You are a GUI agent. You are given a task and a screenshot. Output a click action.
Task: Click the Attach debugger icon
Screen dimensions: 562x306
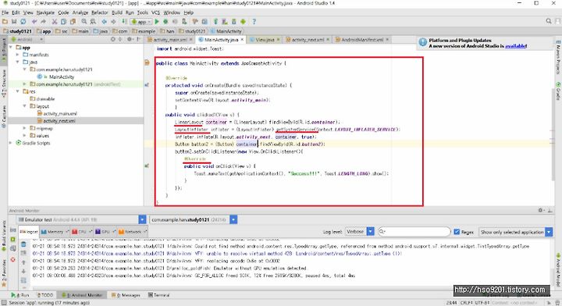click(x=184, y=22)
